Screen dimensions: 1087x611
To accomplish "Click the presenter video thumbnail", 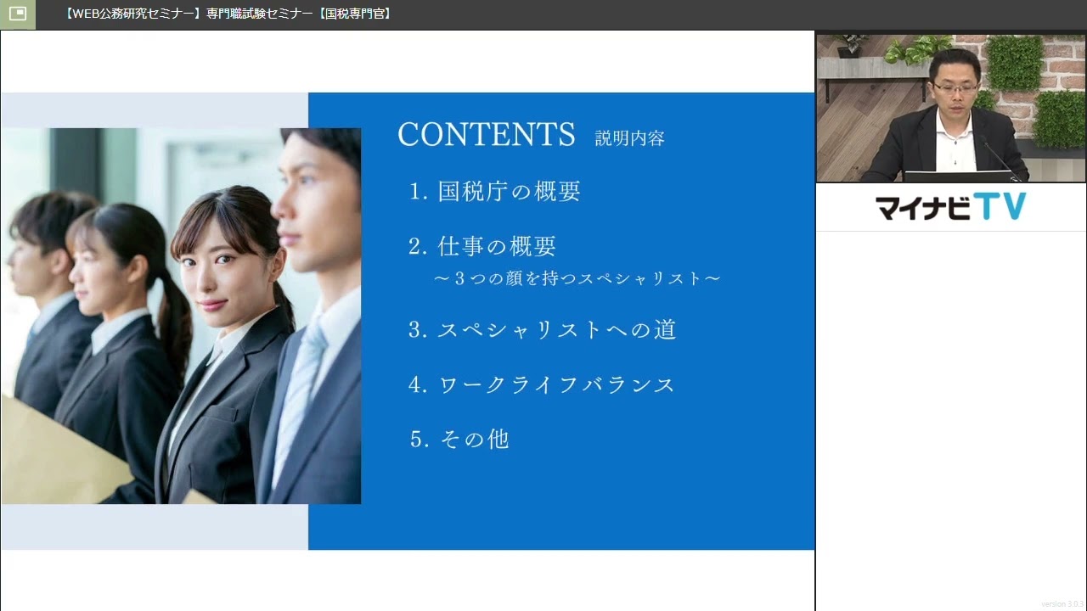I will [951, 108].
